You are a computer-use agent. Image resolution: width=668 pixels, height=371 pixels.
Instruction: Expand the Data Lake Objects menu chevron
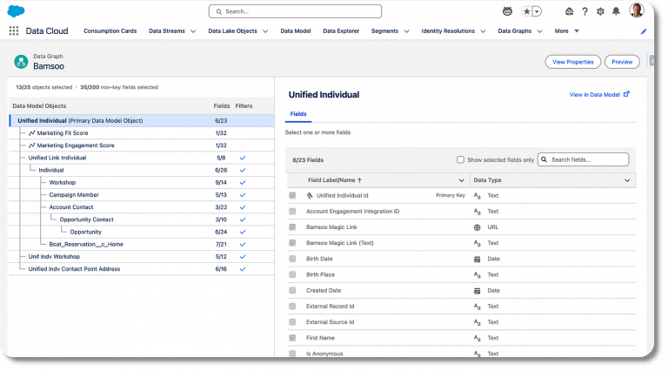click(x=265, y=31)
